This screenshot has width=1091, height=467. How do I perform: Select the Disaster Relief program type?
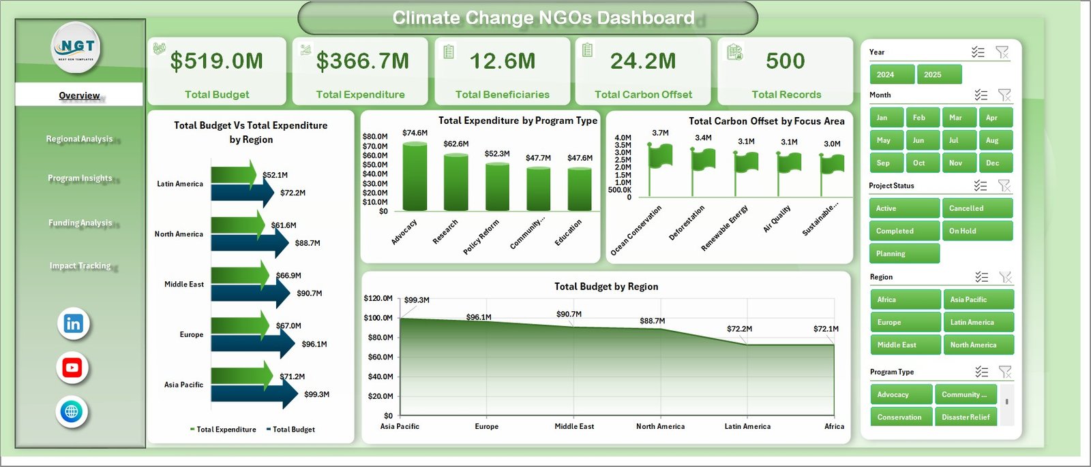[966, 417]
